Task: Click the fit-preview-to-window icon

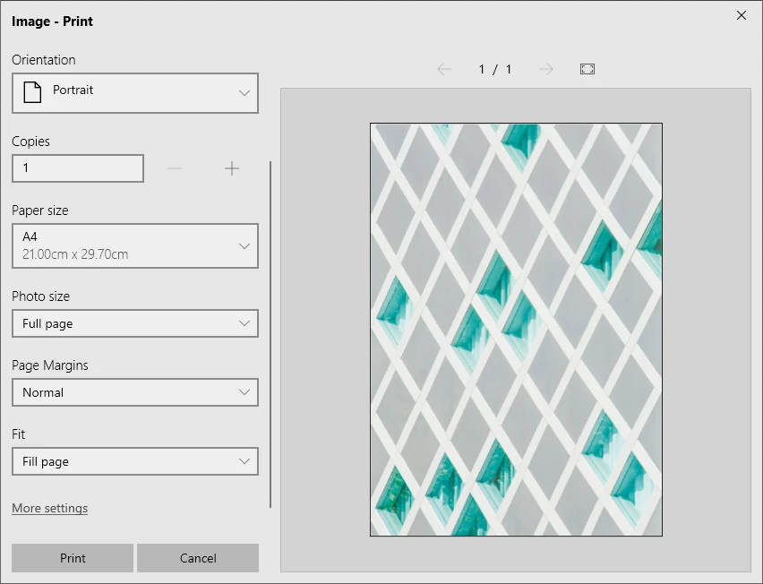Action: point(587,68)
